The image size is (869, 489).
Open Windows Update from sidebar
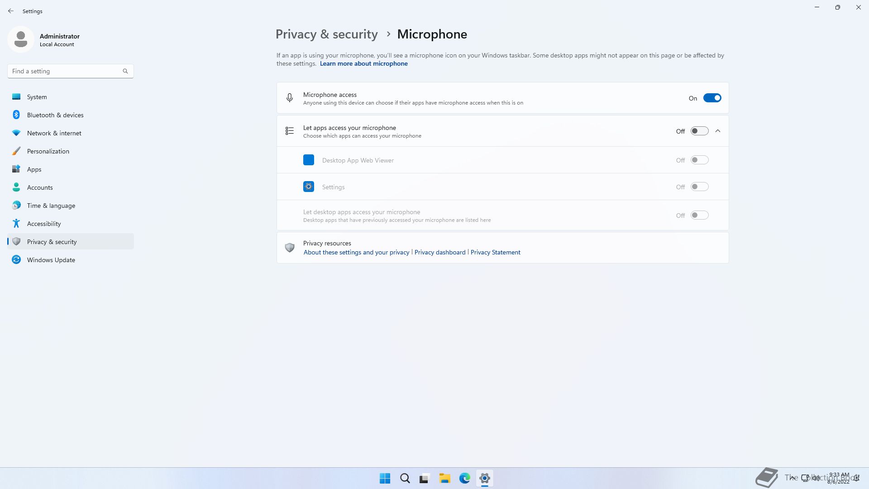click(x=51, y=260)
